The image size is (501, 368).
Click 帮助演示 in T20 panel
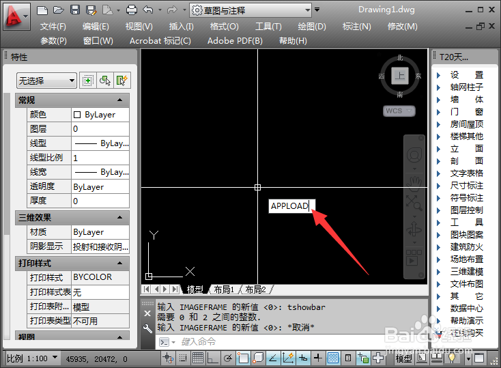pyautogui.click(x=466, y=321)
